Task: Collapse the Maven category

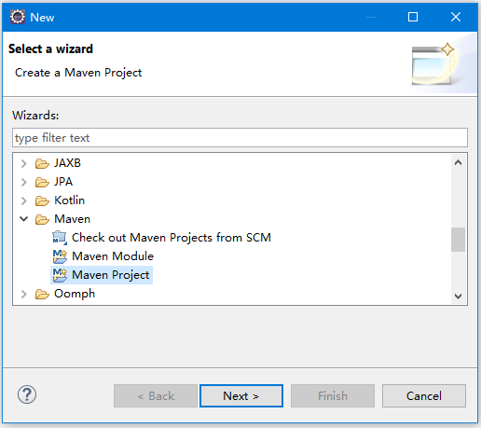Action: point(23,219)
